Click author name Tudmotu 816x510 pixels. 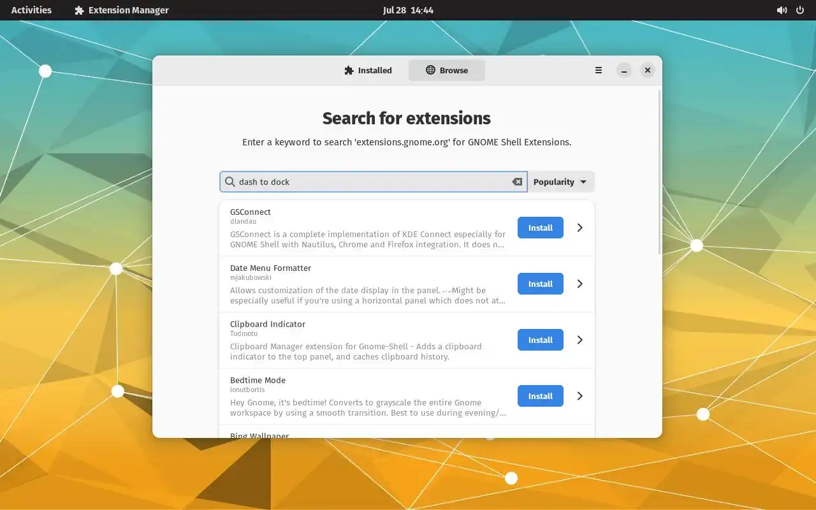coord(243,333)
